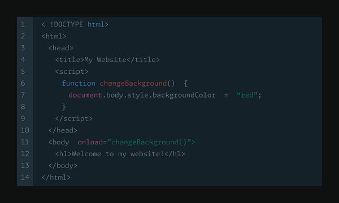
Task: Click the green "red" string value
Action: 247,95
